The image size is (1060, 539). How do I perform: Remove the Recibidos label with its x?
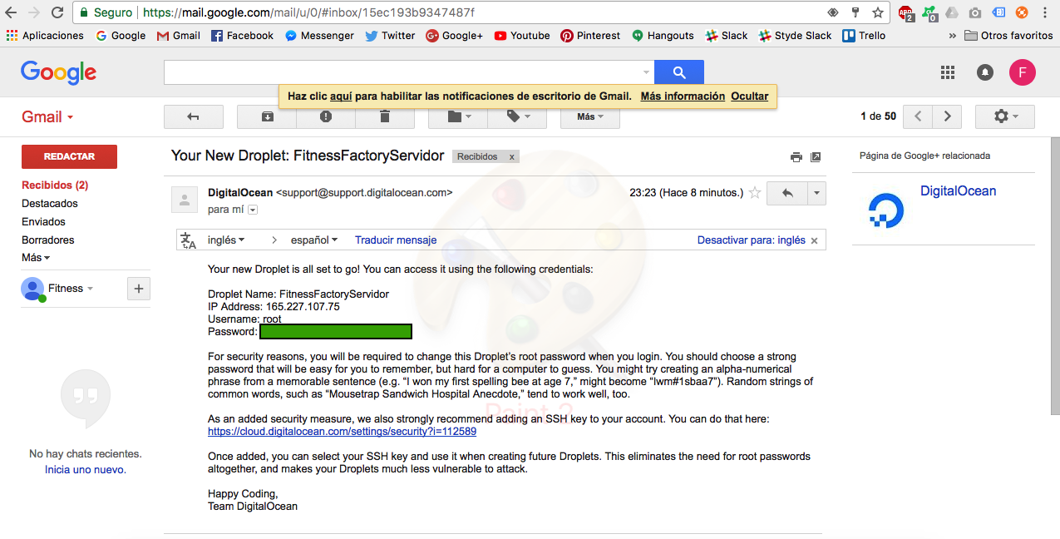point(512,156)
